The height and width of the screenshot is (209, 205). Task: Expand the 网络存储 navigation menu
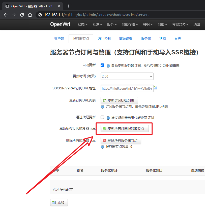click(x=130, y=24)
